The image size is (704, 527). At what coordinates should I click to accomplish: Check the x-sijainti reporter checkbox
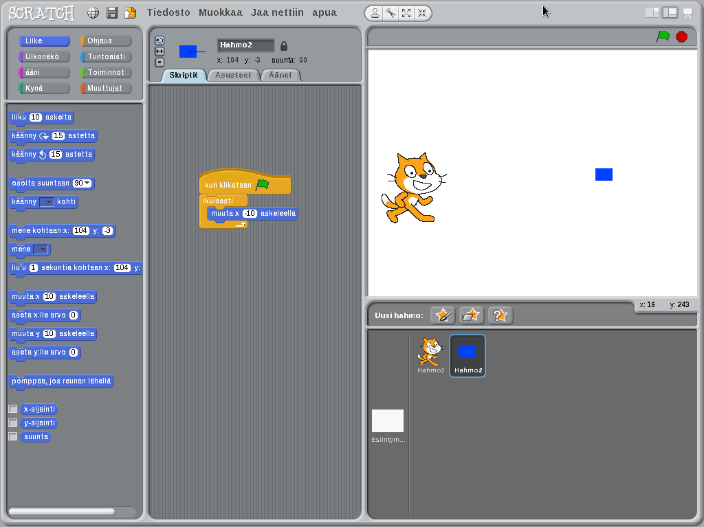tap(13, 409)
